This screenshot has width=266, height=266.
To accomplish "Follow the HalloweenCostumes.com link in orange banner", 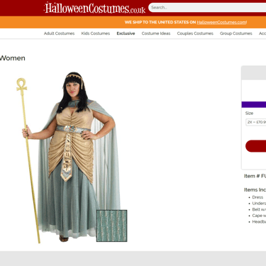I will 221,22.
